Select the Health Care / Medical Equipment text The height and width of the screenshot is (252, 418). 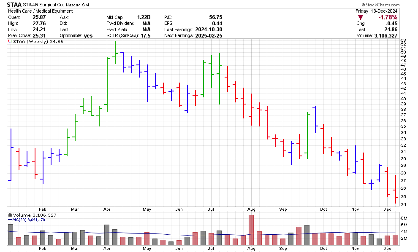tap(40, 11)
